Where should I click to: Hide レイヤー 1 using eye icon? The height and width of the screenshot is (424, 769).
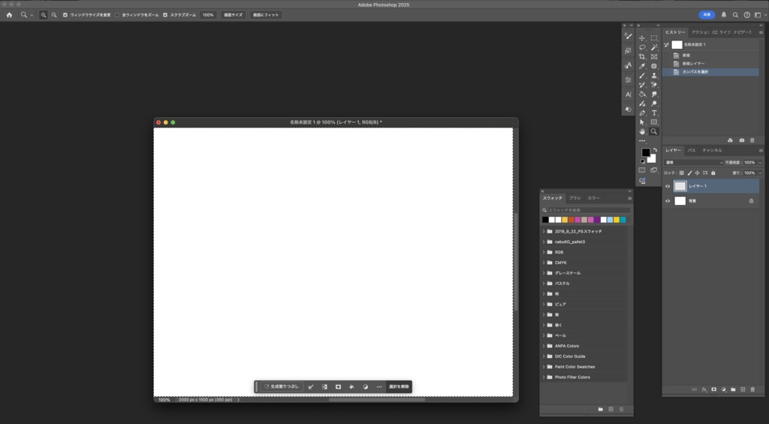pyautogui.click(x=668, y=186)
